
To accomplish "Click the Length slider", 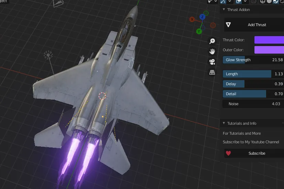I will pos(253,74).
